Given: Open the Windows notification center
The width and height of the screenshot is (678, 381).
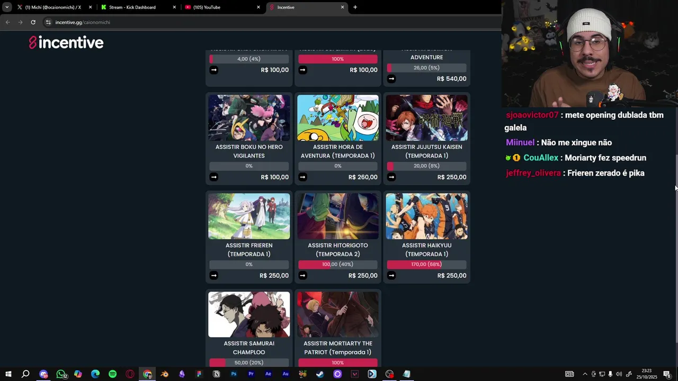Looking at the screenshot, I should pos(667,374).
